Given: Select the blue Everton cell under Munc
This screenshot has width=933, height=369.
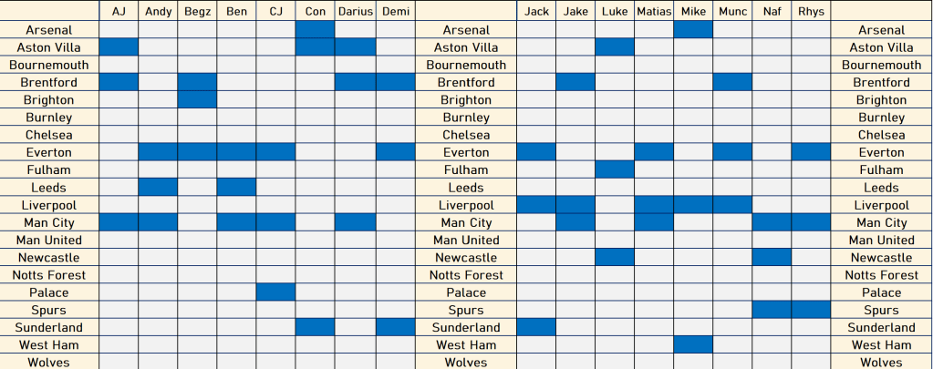Looking at the screenshot, I should [732, 152].
